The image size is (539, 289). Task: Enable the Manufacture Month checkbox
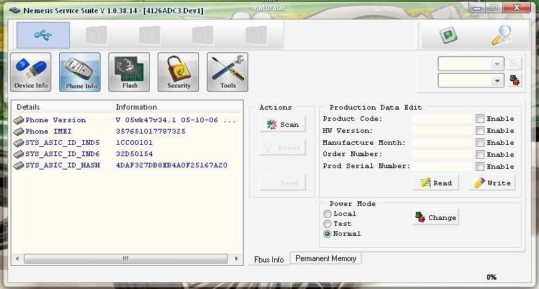coord(480,142)
